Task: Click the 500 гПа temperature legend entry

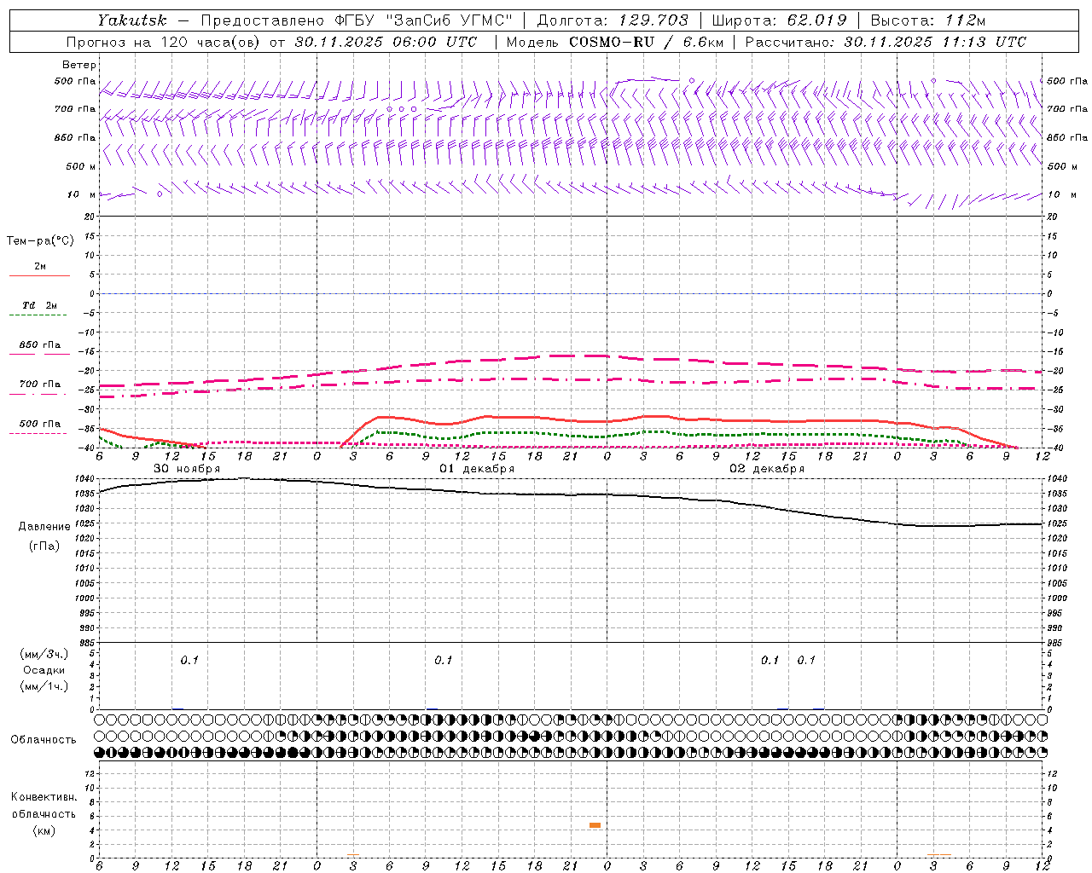Action: point(40,423)
